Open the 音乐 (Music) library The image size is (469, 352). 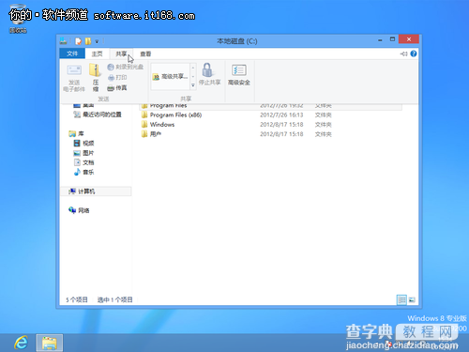(88, 172)
